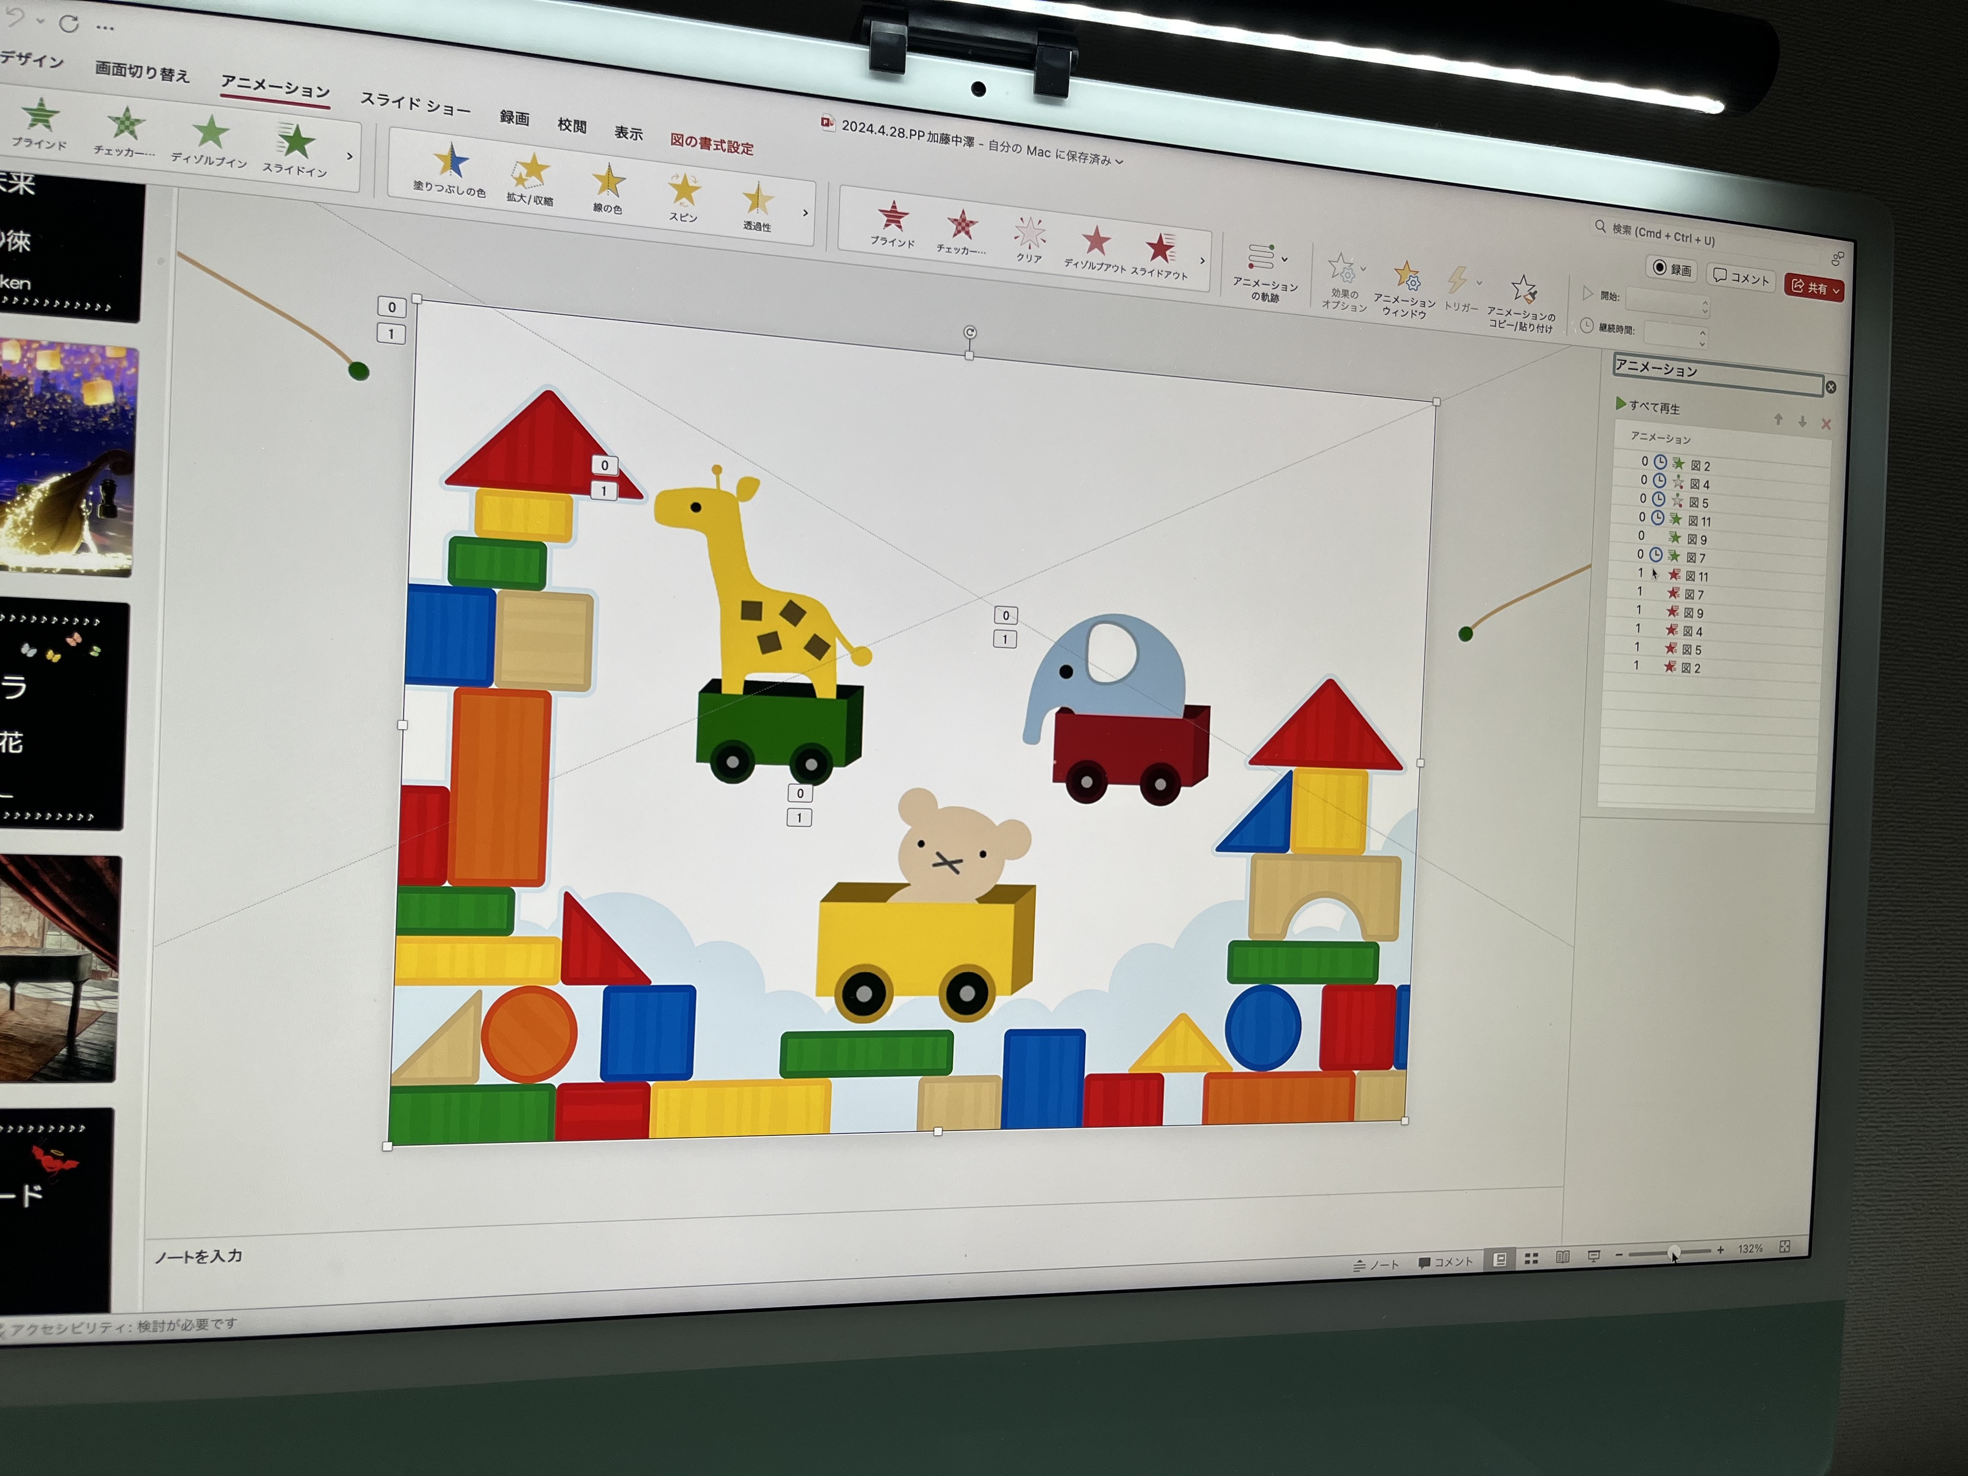The image size is (1968, 1476).
Task: Apply the スライドイン entrance effect
Action: pos(294,149)
